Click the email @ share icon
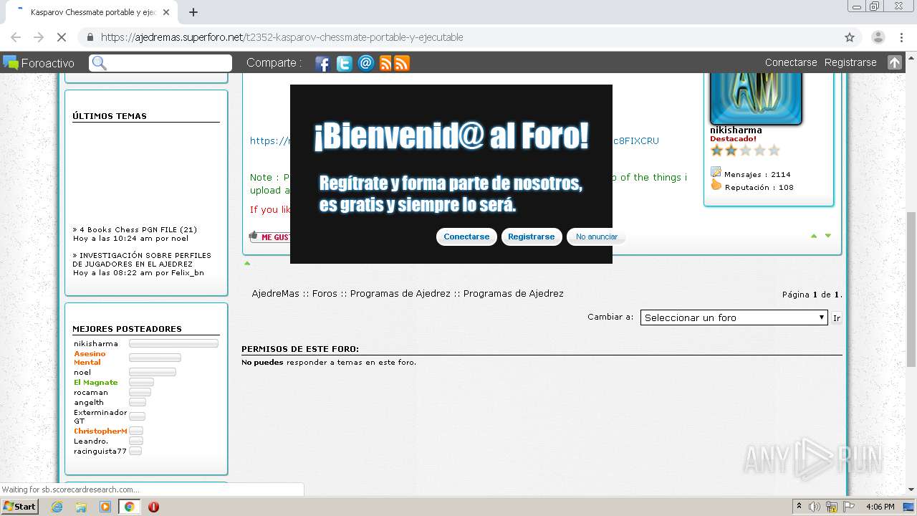The image size is (917, 516). point(366,63)
